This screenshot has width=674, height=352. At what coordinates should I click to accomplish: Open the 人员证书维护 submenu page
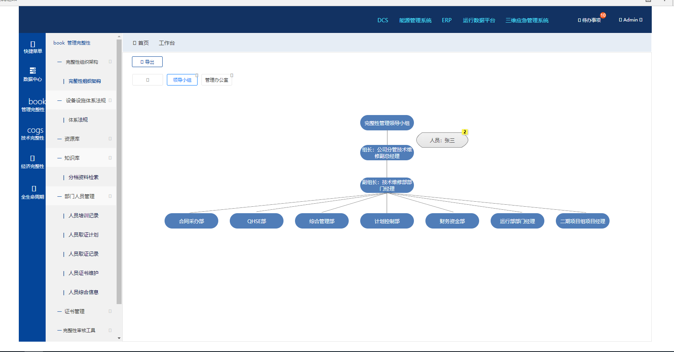point(83,273)
